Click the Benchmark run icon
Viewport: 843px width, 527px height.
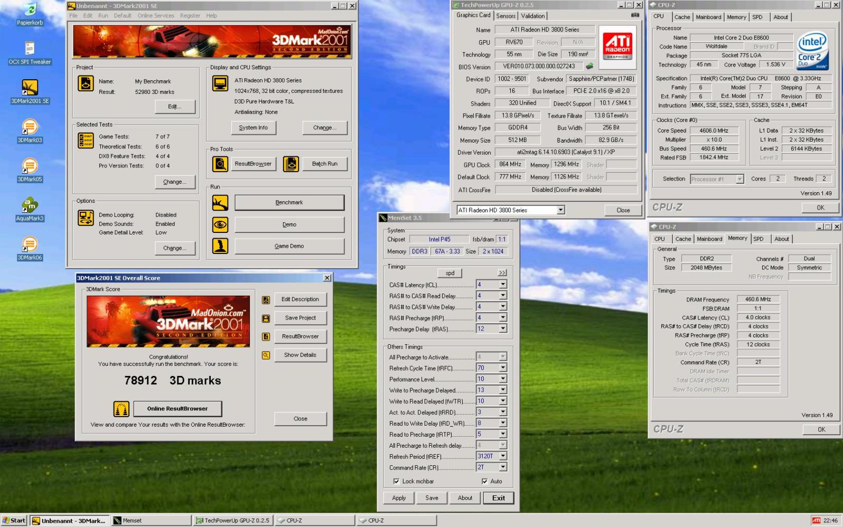pos(220,203)
